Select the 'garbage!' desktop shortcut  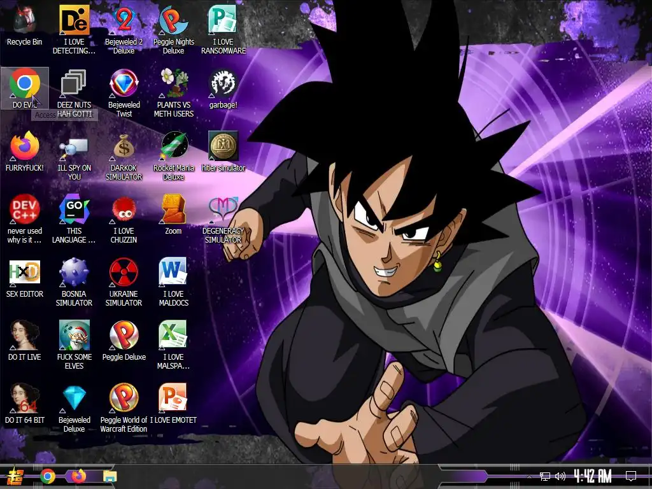(x=223, y=89)
